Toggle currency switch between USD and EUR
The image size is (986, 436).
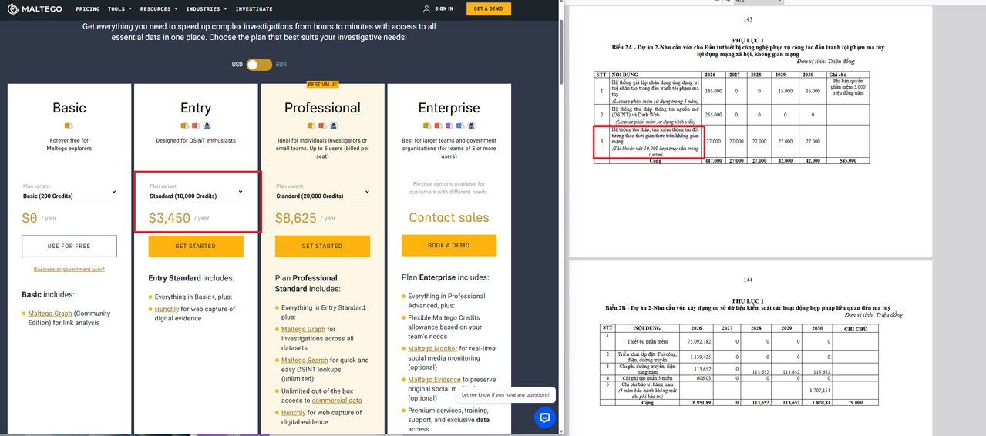[259, 65]
